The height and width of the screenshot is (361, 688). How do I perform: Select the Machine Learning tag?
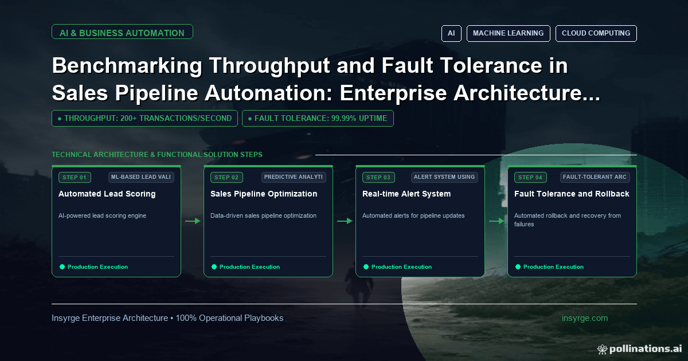(509, 33)
